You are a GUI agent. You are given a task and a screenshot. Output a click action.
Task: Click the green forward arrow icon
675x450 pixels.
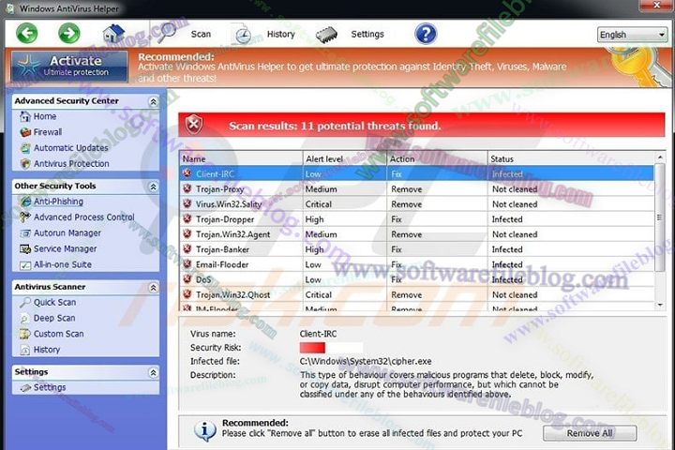click(68, 34)
